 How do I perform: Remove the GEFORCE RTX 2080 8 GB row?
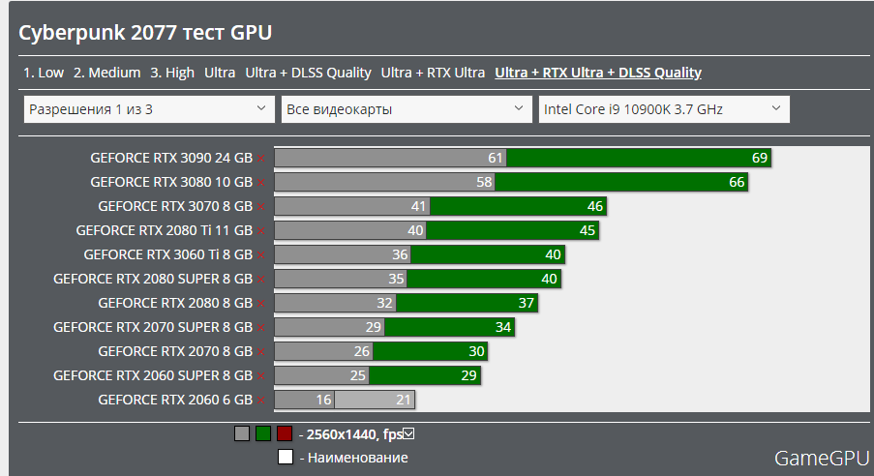[x=260, y=303]
